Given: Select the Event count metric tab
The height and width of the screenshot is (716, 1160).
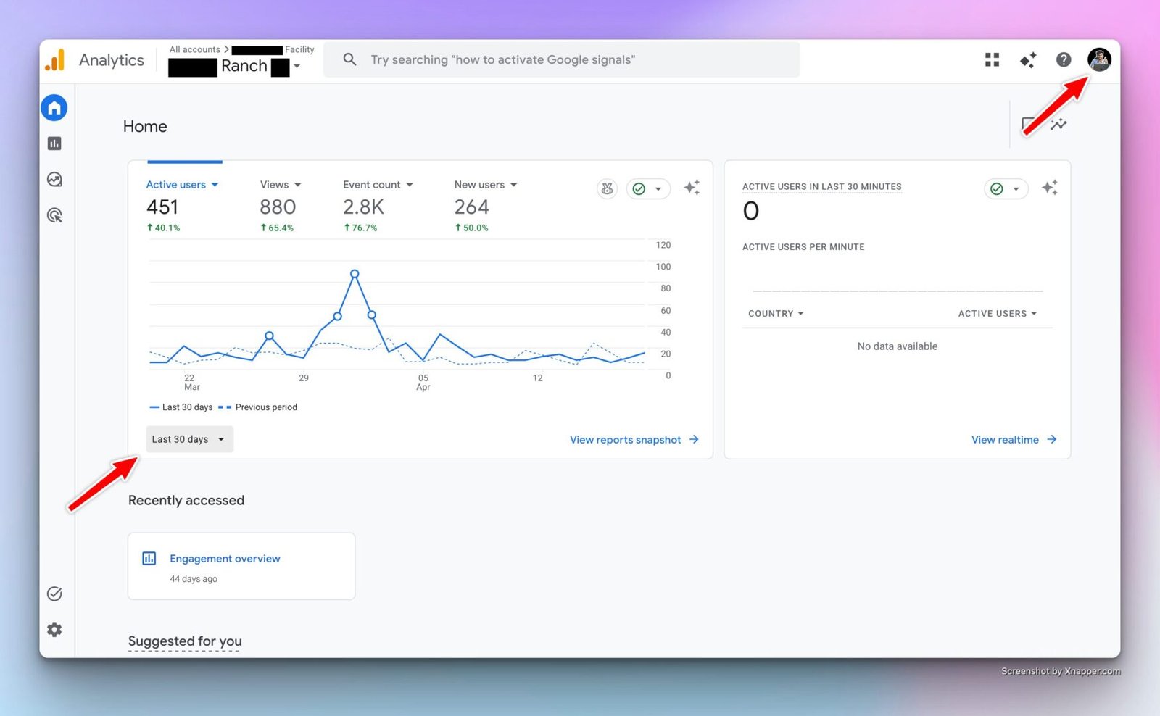Looking at the screenshot, I should click(378, 185).
